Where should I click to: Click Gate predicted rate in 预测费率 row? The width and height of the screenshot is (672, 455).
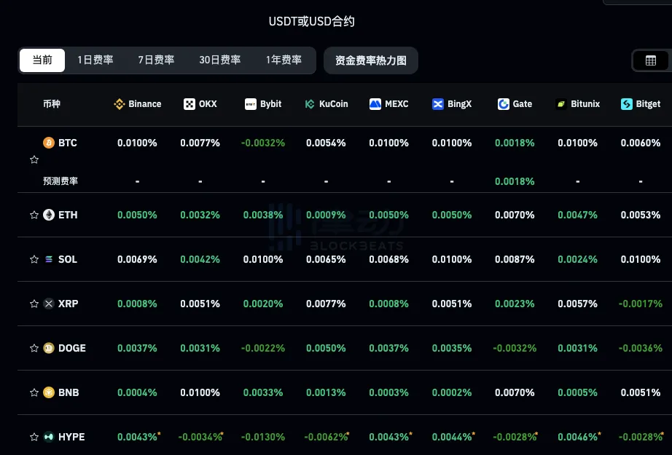[x=515, y=181]
